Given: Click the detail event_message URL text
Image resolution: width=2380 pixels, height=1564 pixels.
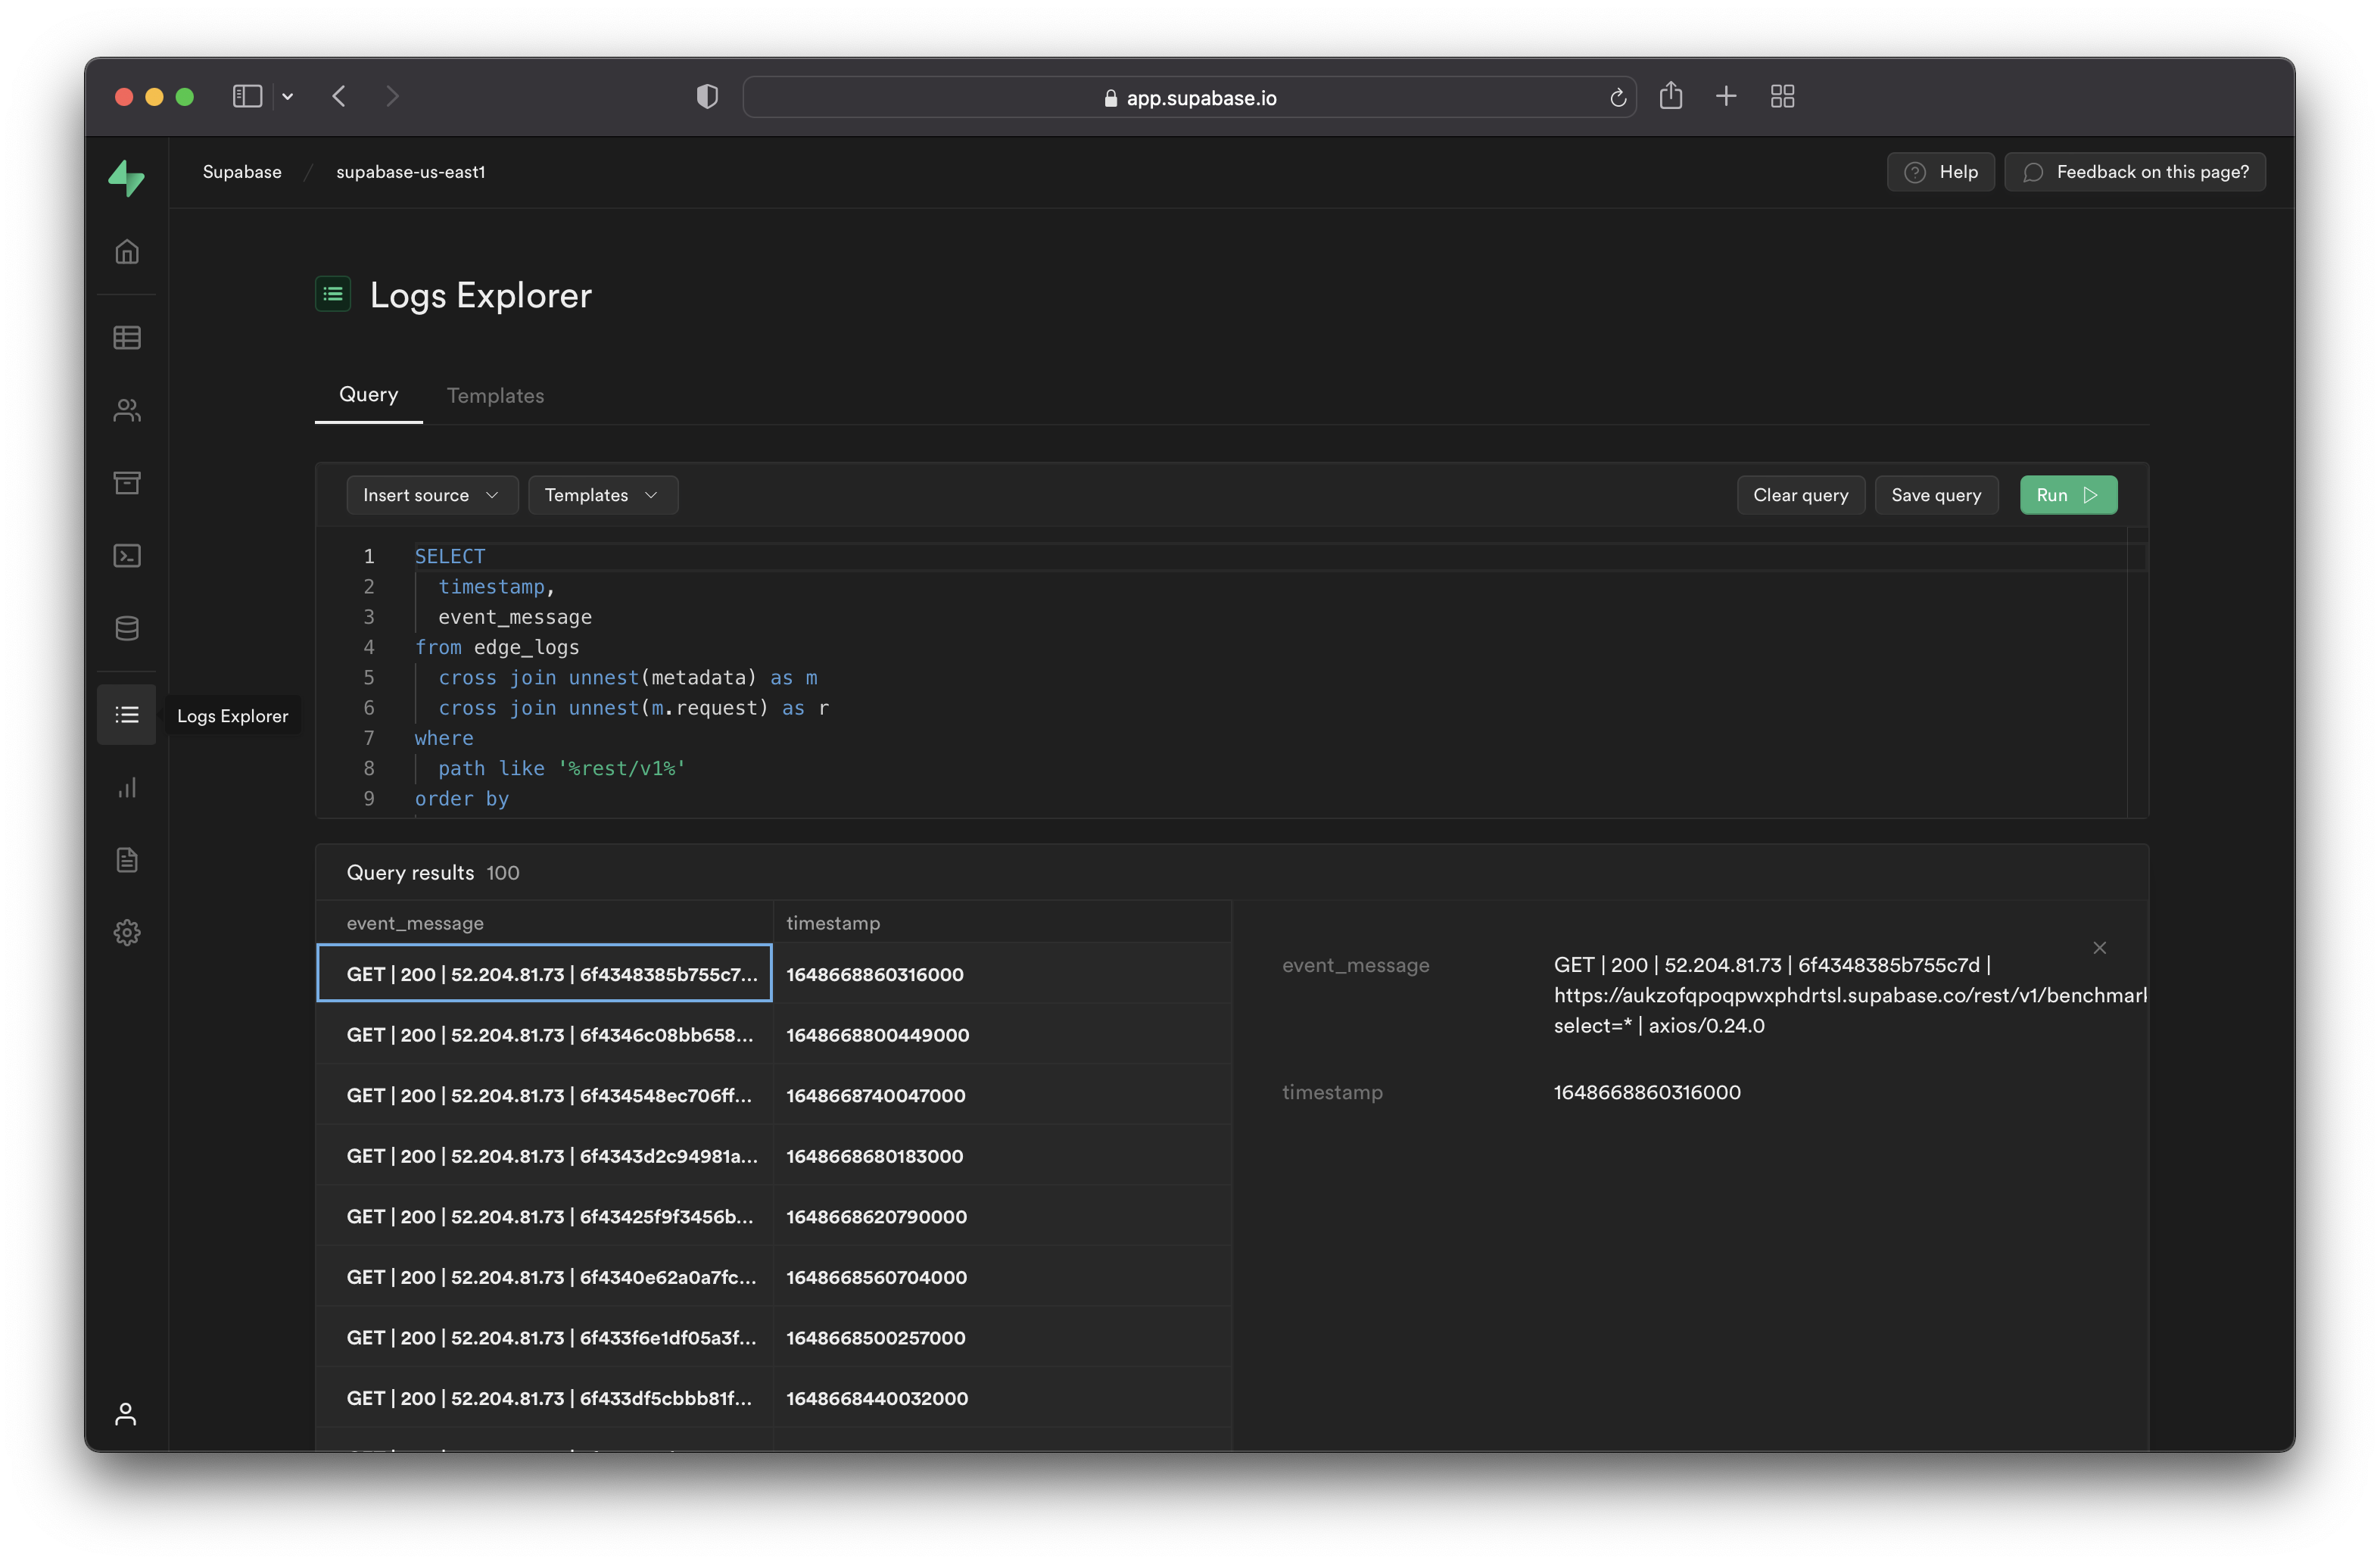Looking at the screenshot, I should coord(1850,995).
